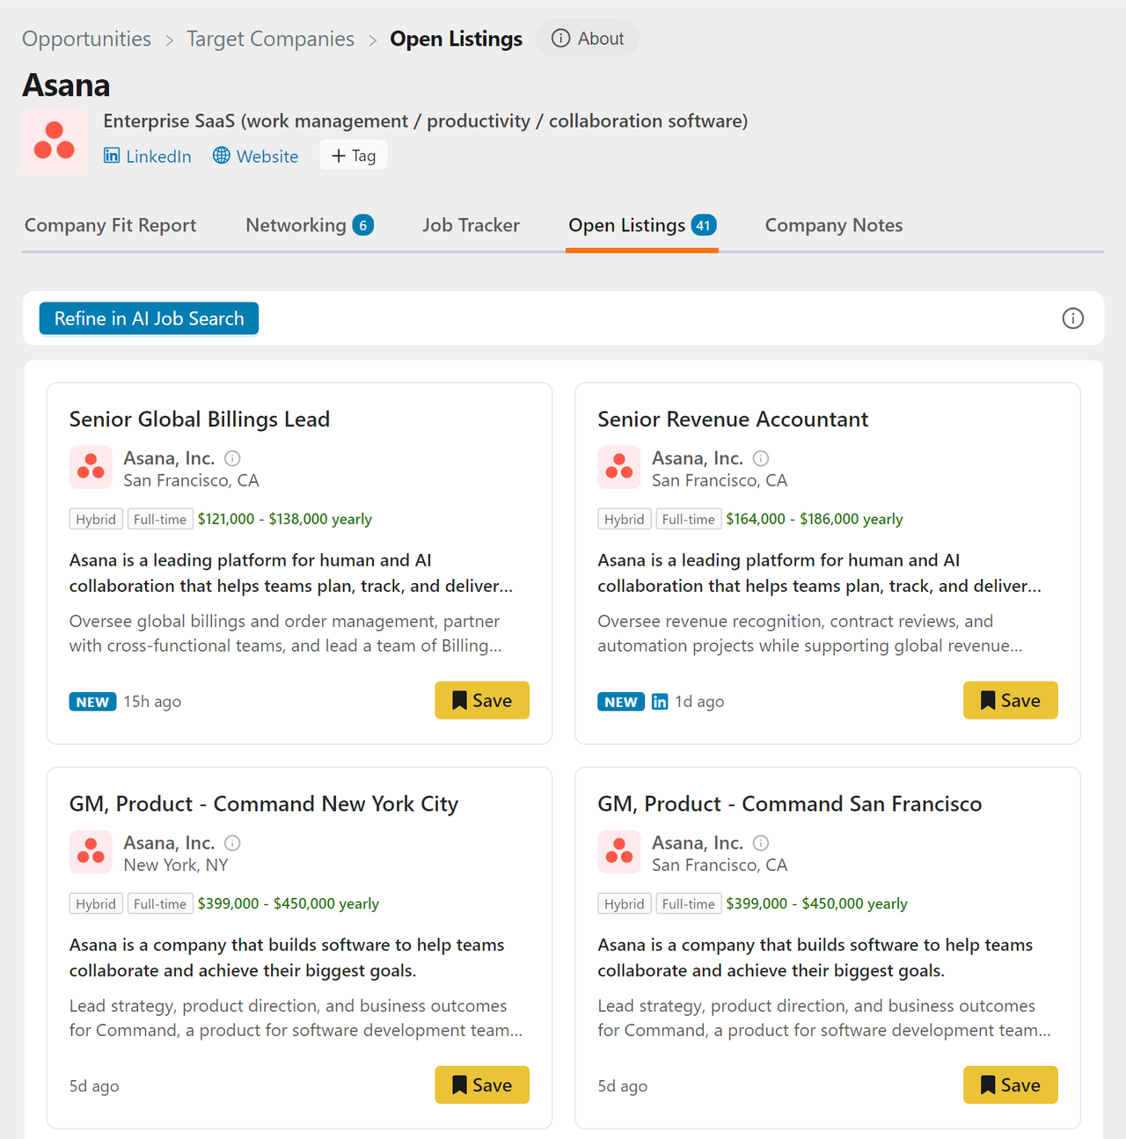Click the Asana logo beside the company description
Viewport: 1126px width, 1139px height.
coord(55,142)
